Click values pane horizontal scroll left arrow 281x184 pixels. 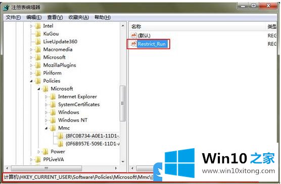[132, 168]
